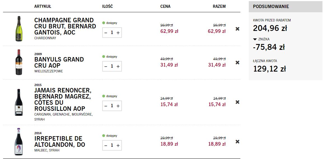323x159 pixels.
Task: Click the Champagne bottle thumbnail image
Action: coord(19,29)
